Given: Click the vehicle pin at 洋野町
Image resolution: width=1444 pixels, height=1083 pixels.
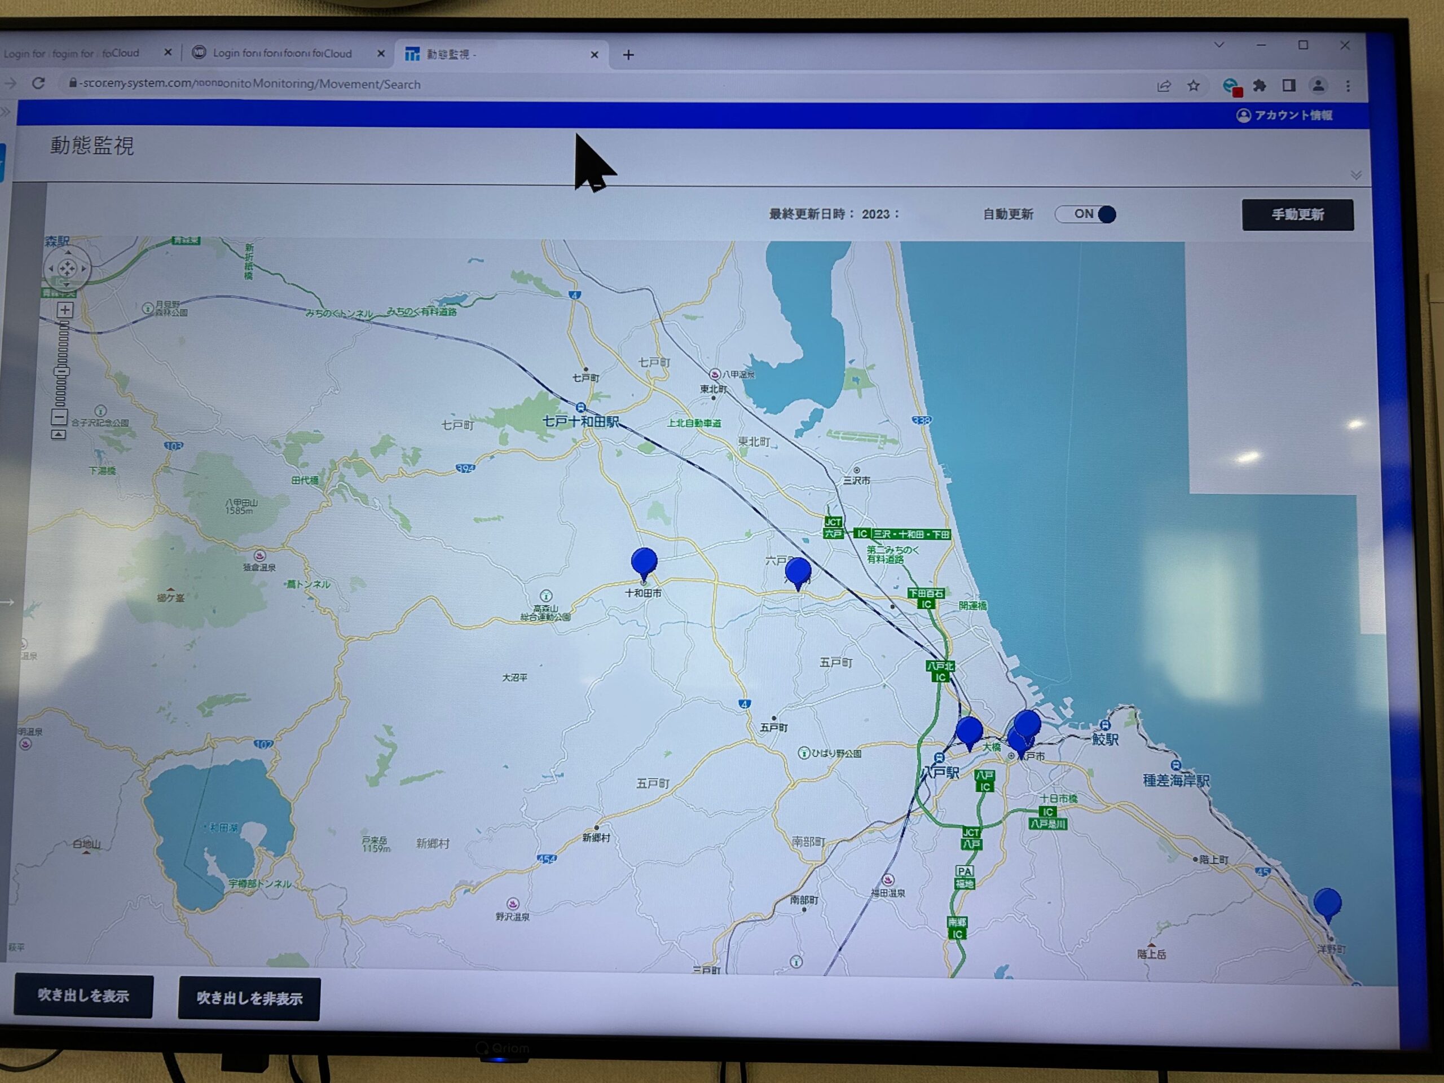Looking at the screenshot, I should (1327, 905).
